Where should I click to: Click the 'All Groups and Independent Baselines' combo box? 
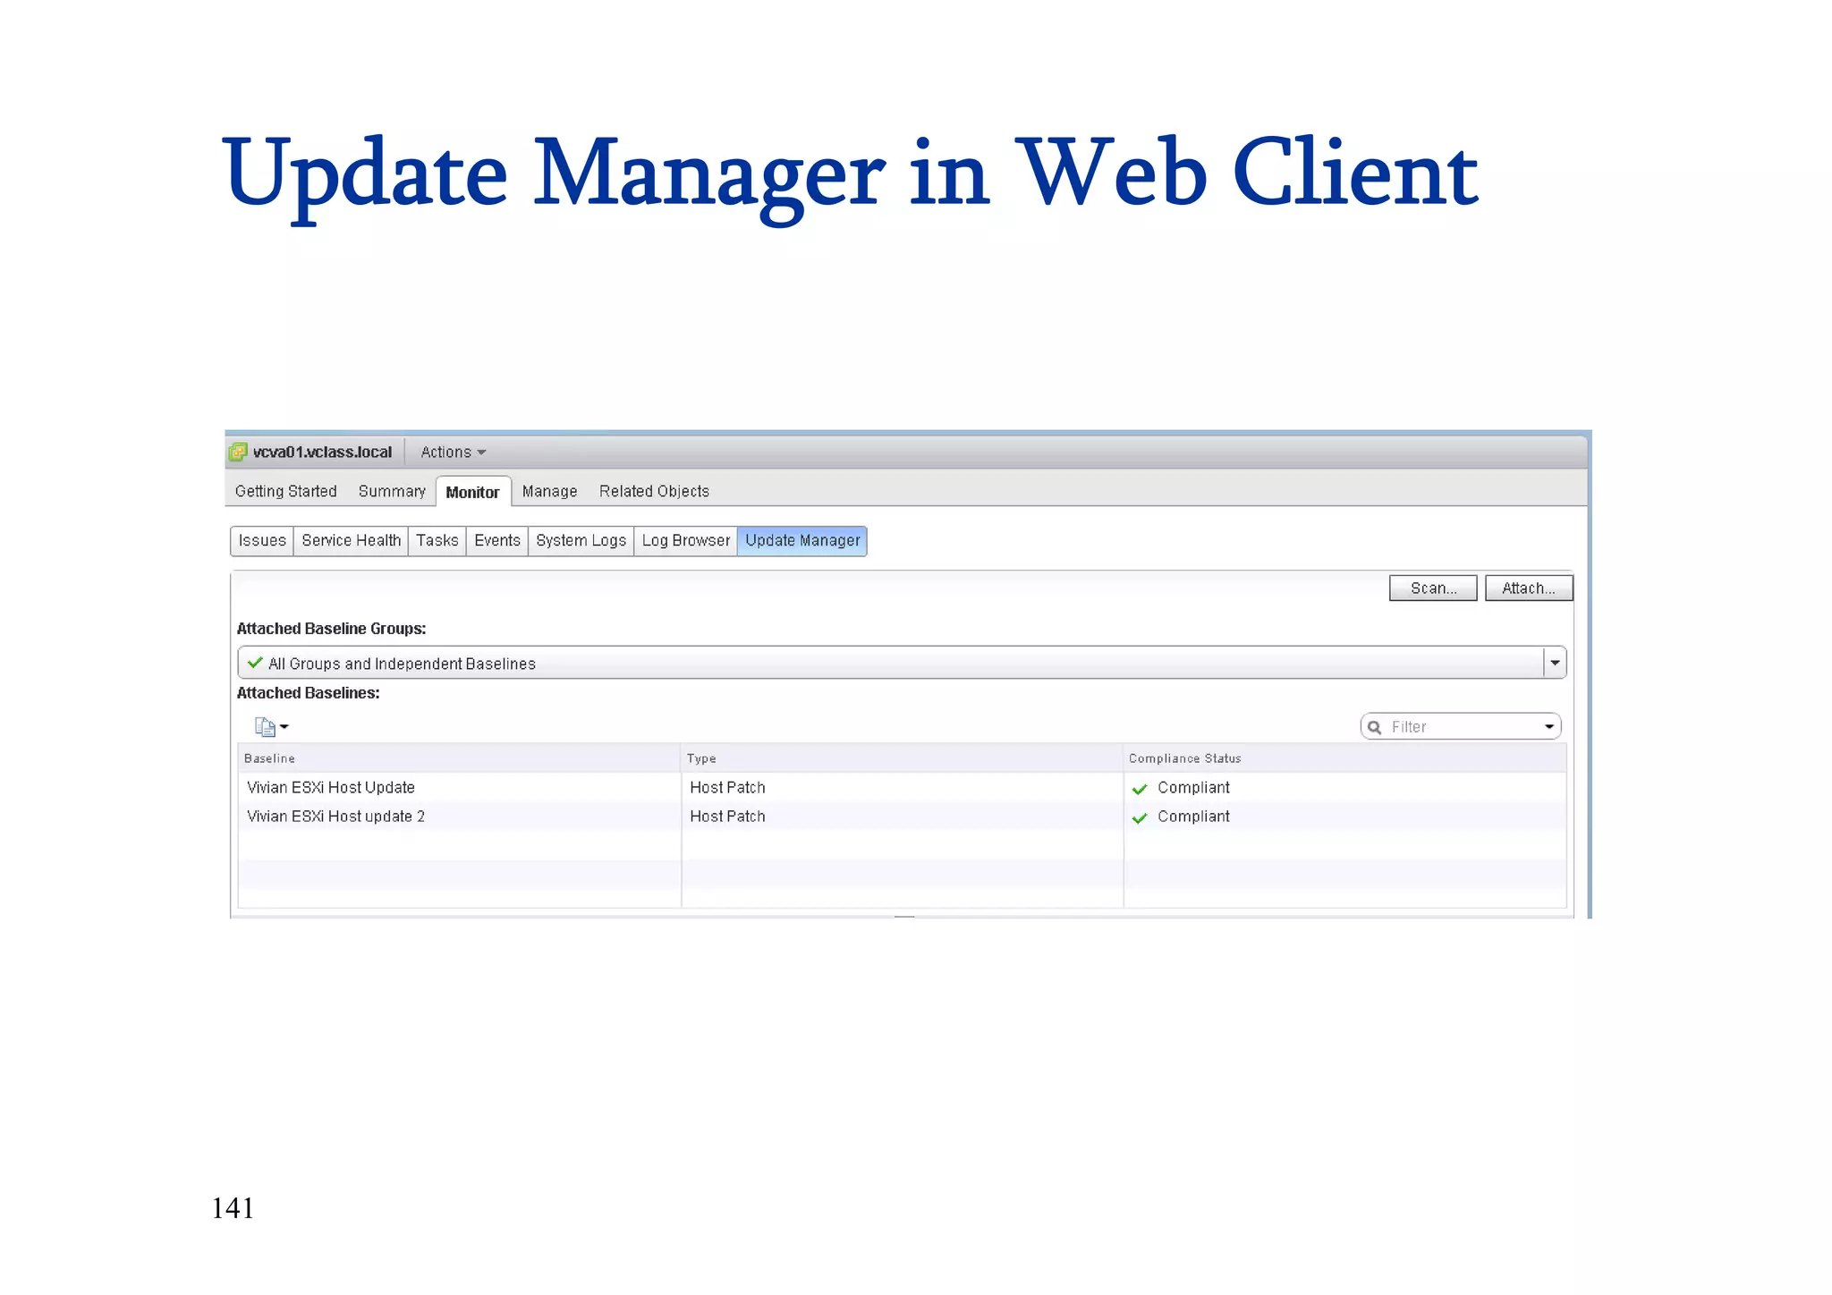(902, 663)
